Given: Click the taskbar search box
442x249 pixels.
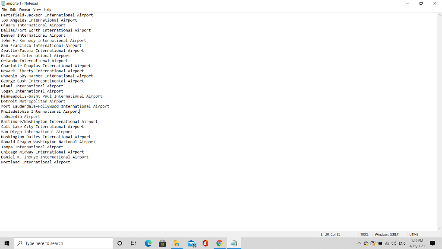Looking at the screenshot, I should [63, 243].
